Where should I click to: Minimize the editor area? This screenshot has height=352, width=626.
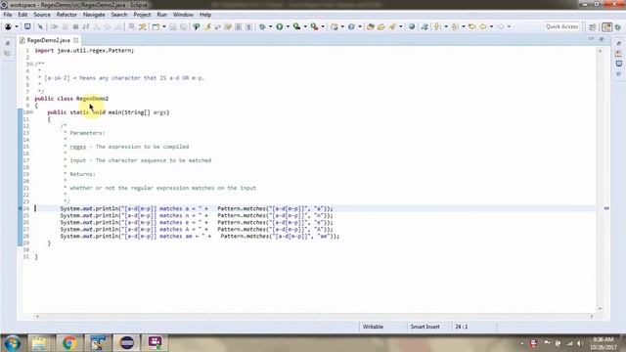tap(591, 39)
